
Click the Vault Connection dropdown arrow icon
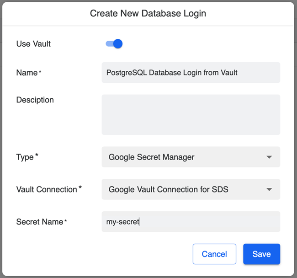tap(269, 189)
